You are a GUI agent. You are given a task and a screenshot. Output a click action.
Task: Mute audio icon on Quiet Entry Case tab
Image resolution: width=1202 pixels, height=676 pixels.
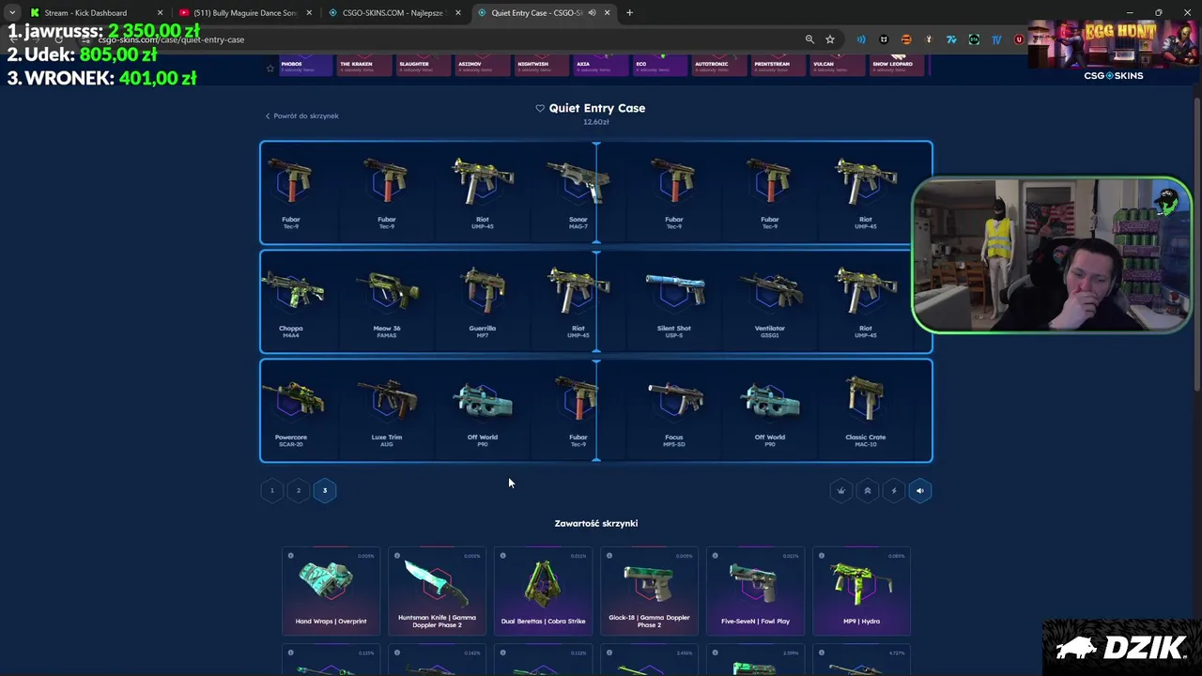(x=592, y=12)
